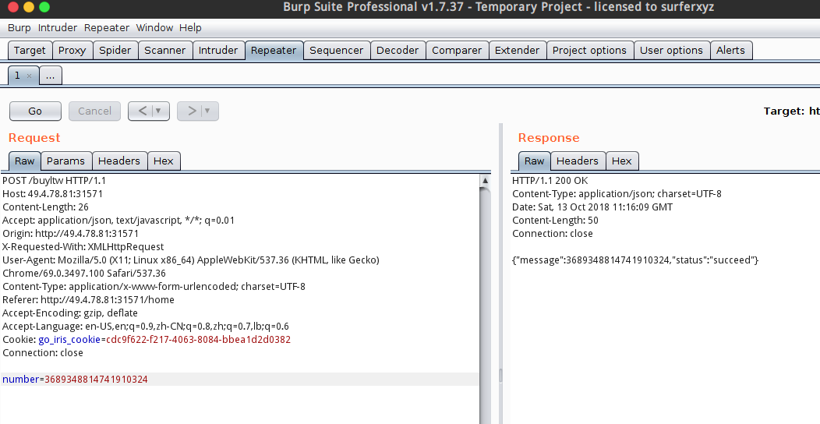Open the Burp menu
820x424 pixels.
[19, 28]
